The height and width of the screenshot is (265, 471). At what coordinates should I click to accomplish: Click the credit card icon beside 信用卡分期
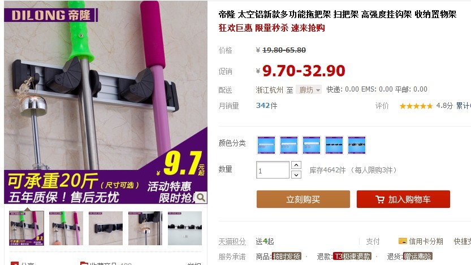tap(403, 241)
